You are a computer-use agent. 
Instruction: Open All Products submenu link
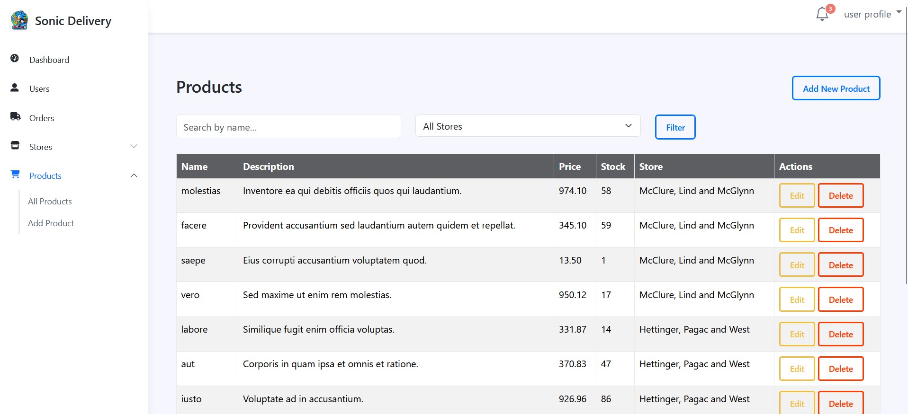point(50,202)
